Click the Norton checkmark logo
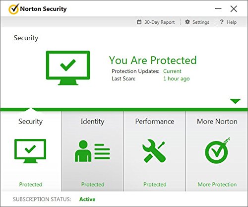Viewport: 248px width, 207px height. click(14, 9)
